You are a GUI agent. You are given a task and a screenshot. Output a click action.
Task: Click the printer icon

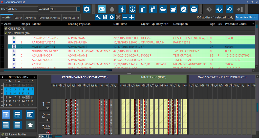click(194, 9)
